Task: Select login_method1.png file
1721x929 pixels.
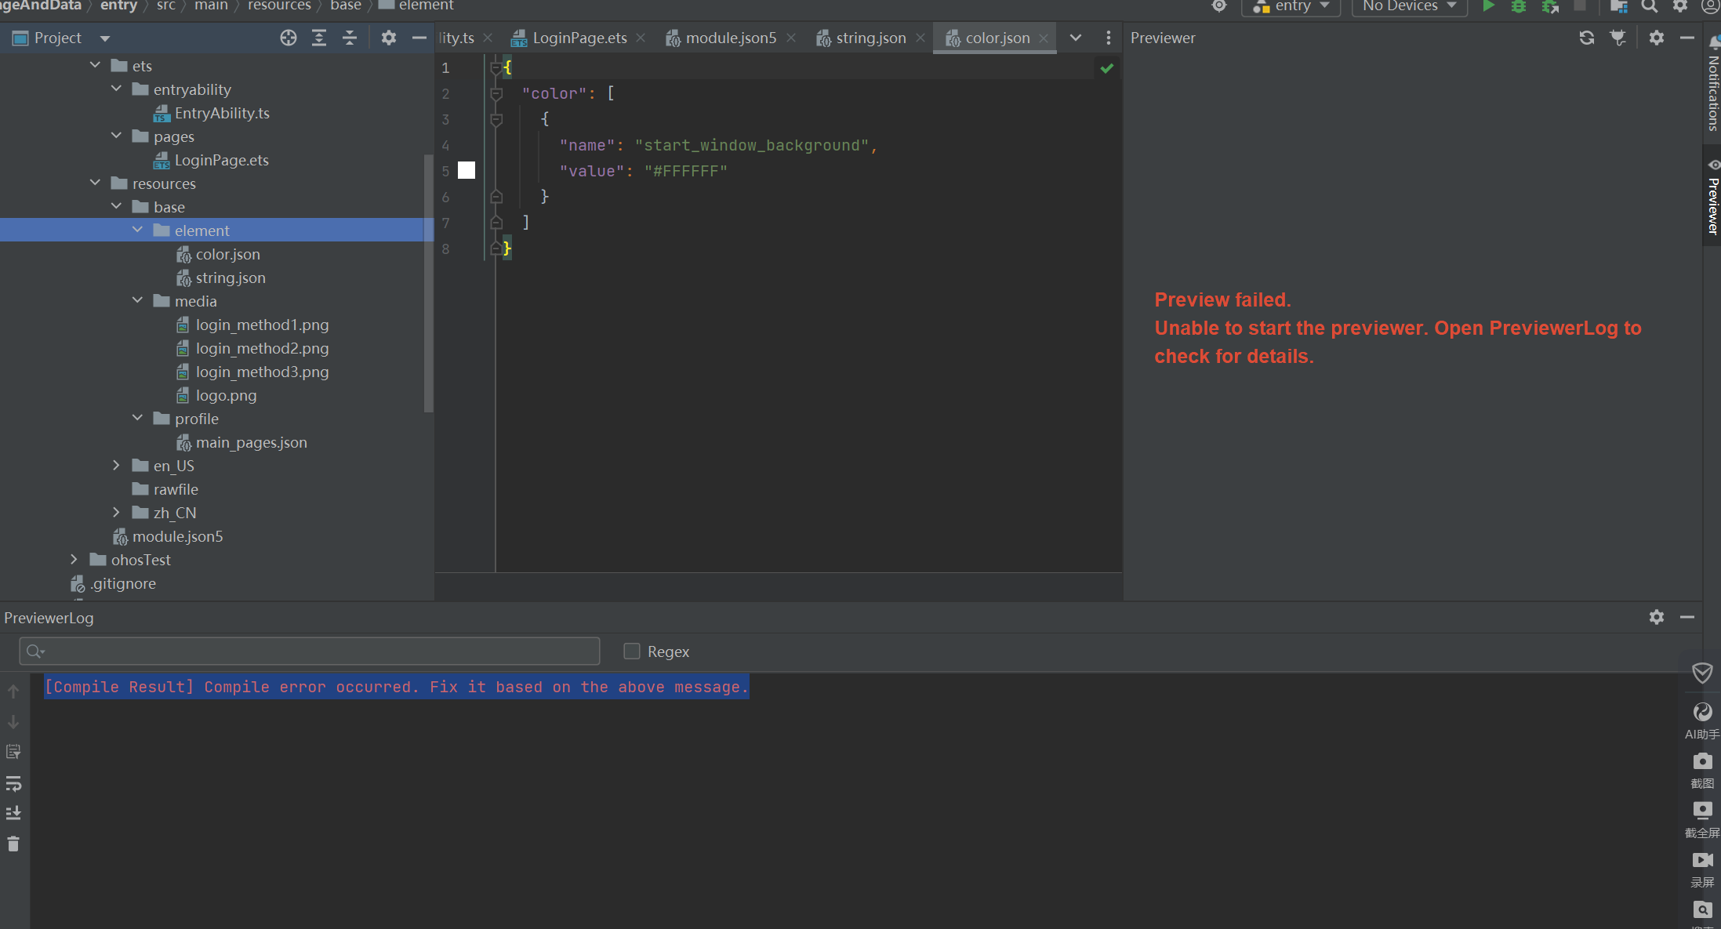Action: click(x=262, y=325)
